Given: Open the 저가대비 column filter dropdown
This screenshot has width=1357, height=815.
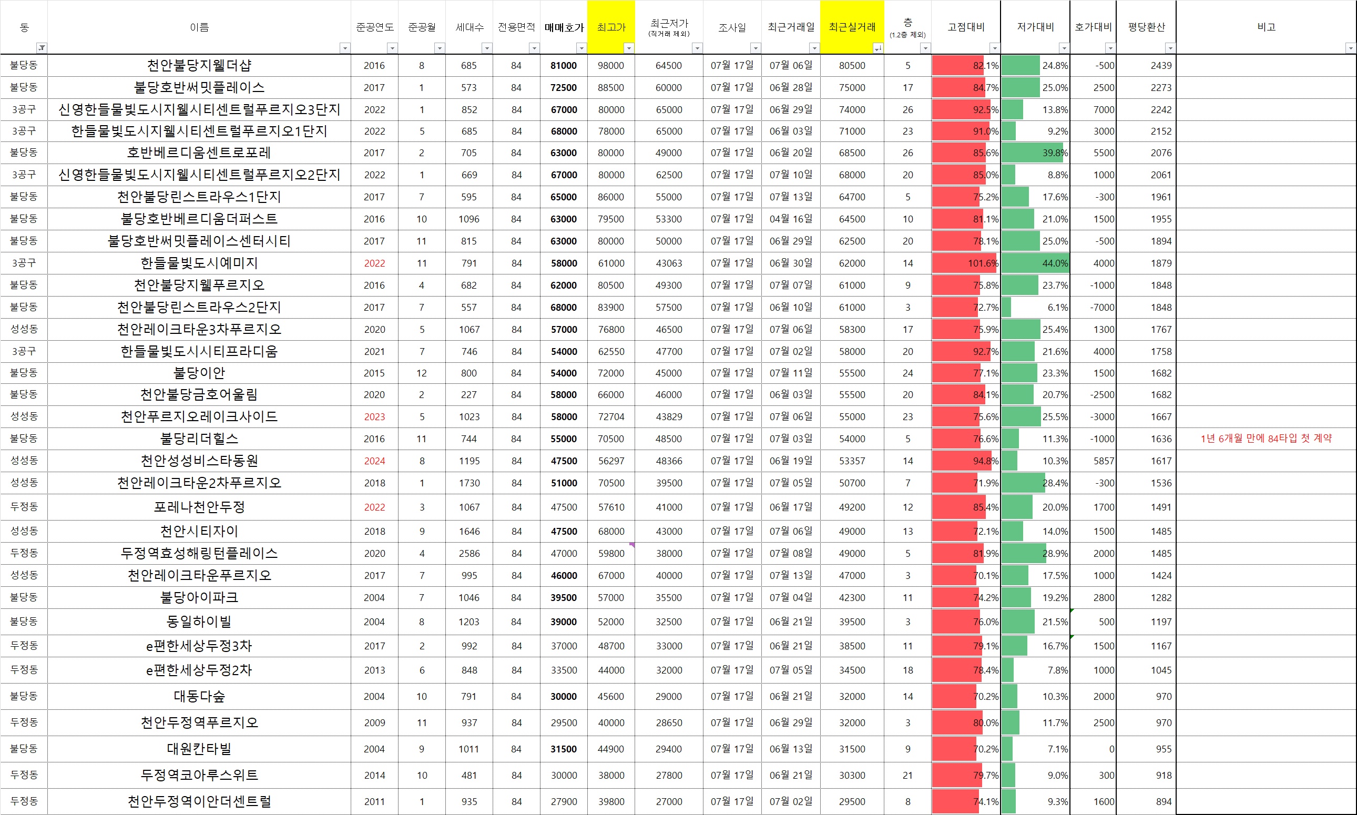Looking at the screenshot, I should point(1064,48).
